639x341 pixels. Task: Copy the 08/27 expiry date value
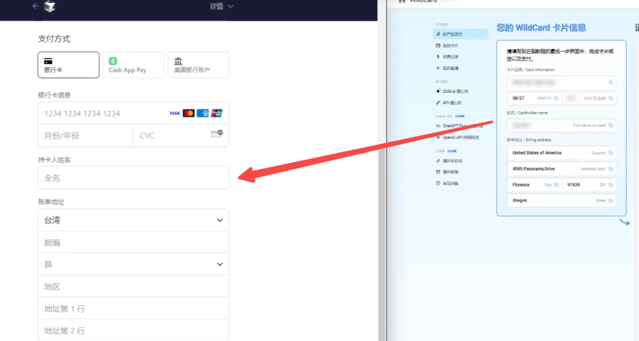click(x=556, y=99)
